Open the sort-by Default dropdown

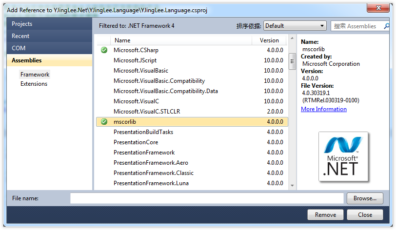[x=295, y=26]
